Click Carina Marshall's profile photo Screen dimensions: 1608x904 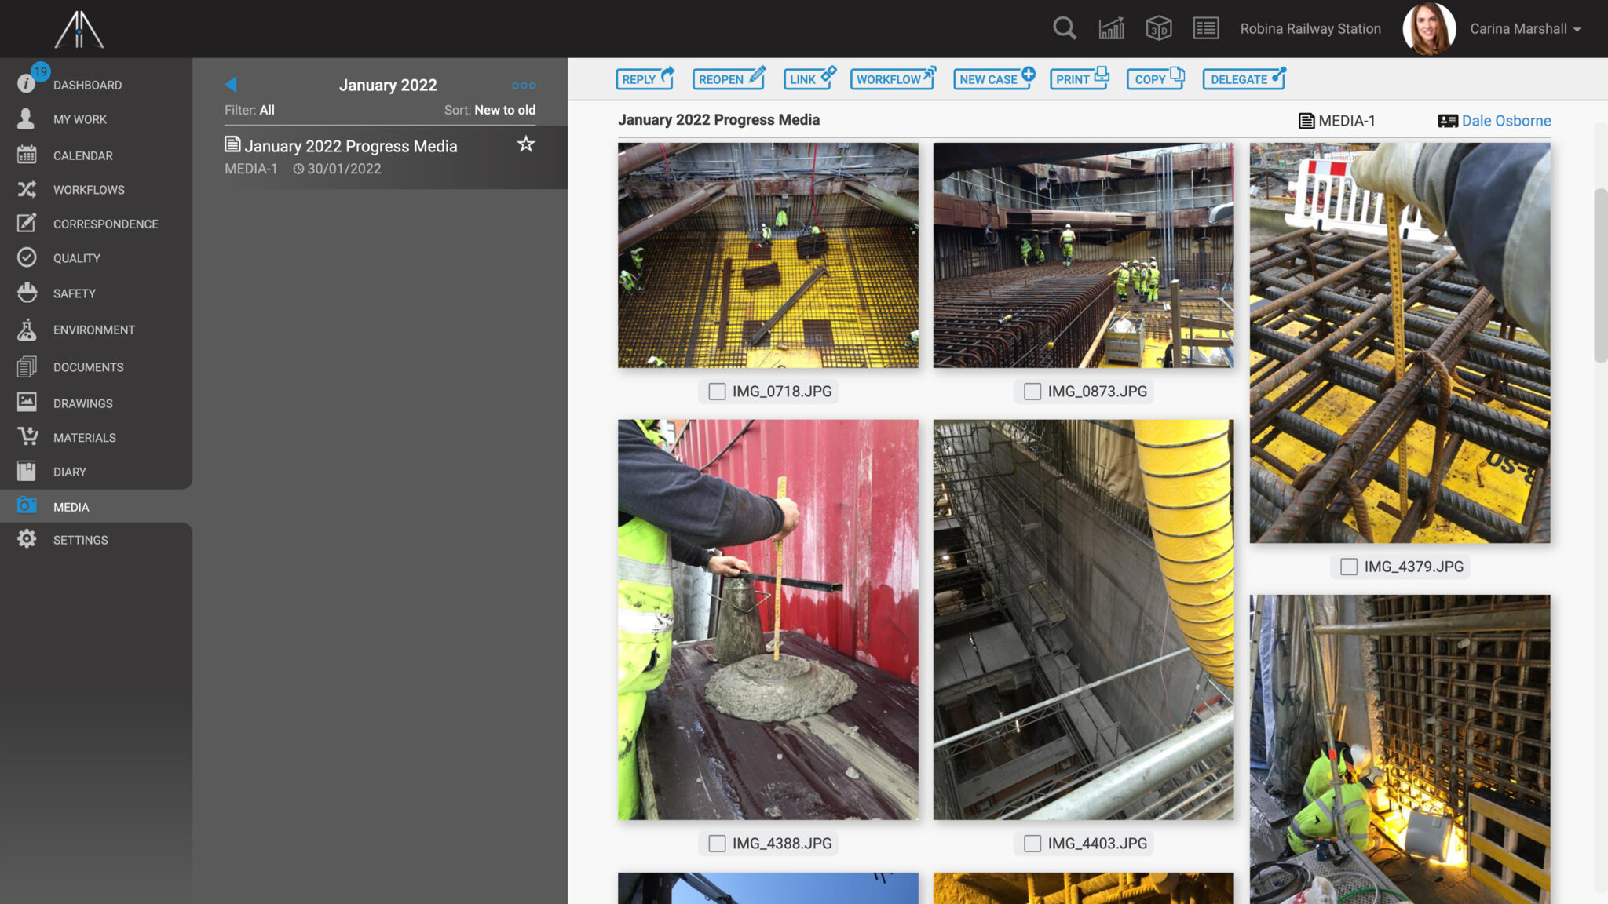(x=1429, y=28)
